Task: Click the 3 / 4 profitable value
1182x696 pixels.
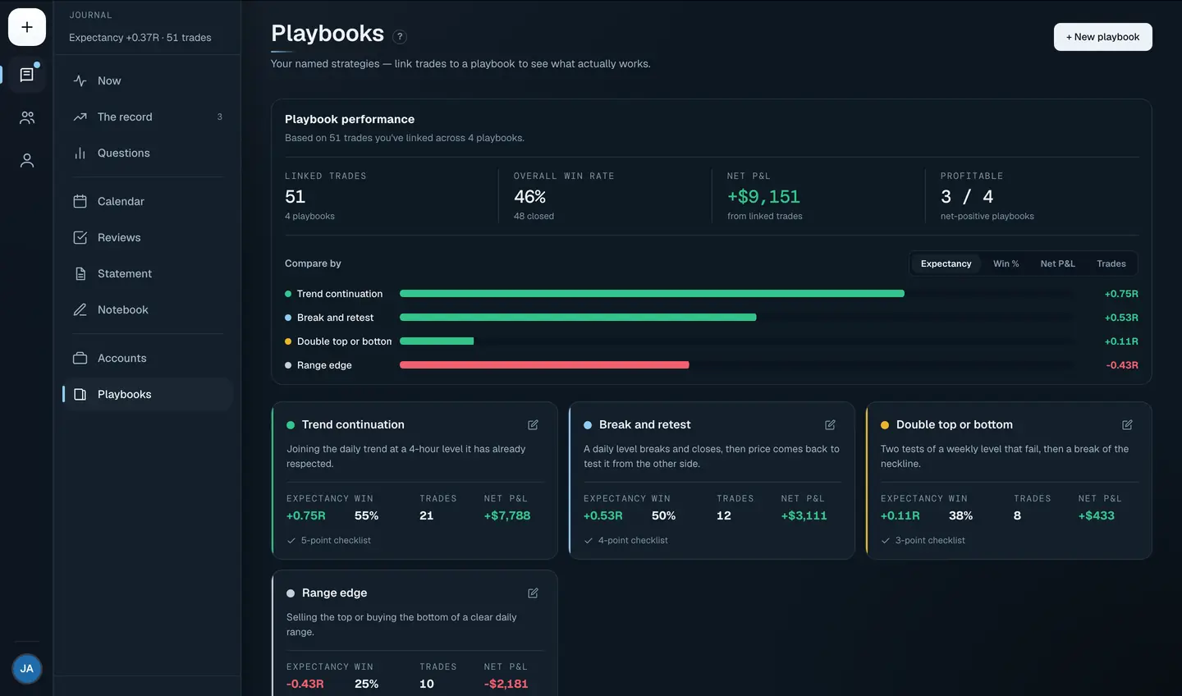Action: (x=967, y=196)
